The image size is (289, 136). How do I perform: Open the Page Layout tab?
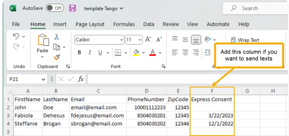pyautogui.click(x=90, y=24)
